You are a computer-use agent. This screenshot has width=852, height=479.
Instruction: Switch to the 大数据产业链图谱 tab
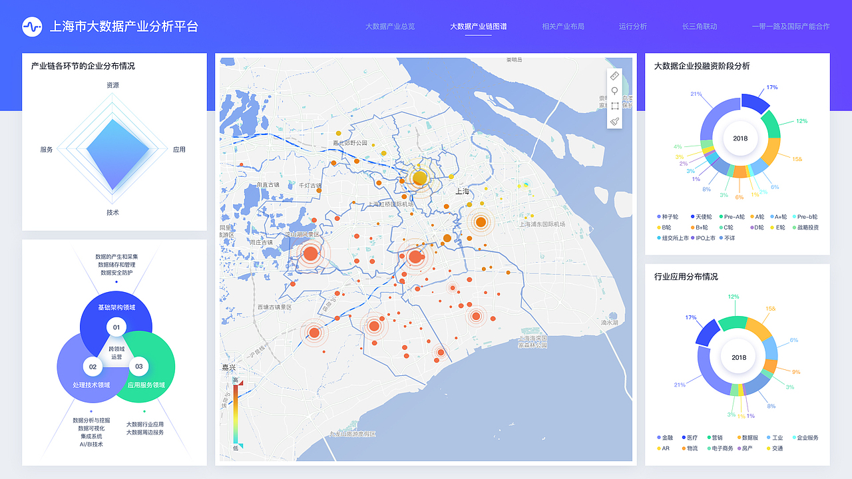tap(479, 27)
